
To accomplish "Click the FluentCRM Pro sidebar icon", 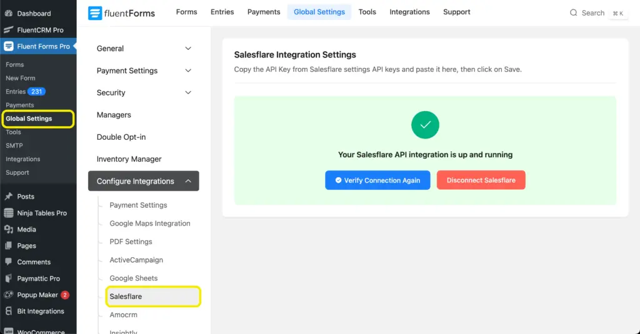I will [9, 30].
